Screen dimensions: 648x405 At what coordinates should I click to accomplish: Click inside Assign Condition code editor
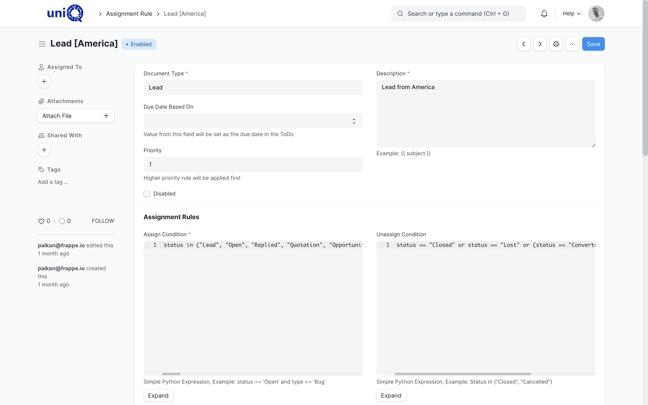(x=253, y=307)
